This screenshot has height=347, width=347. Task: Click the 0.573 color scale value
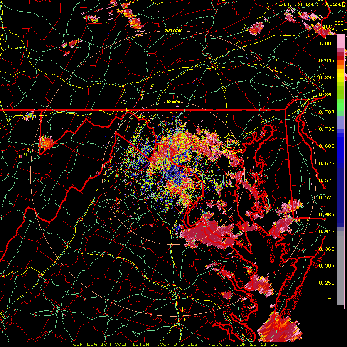pos(327,180)
